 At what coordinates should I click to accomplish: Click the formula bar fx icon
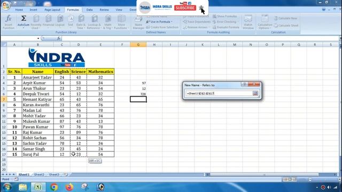click(58, 38)
